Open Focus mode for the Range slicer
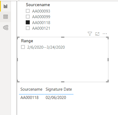 click(x=97, y=34)
